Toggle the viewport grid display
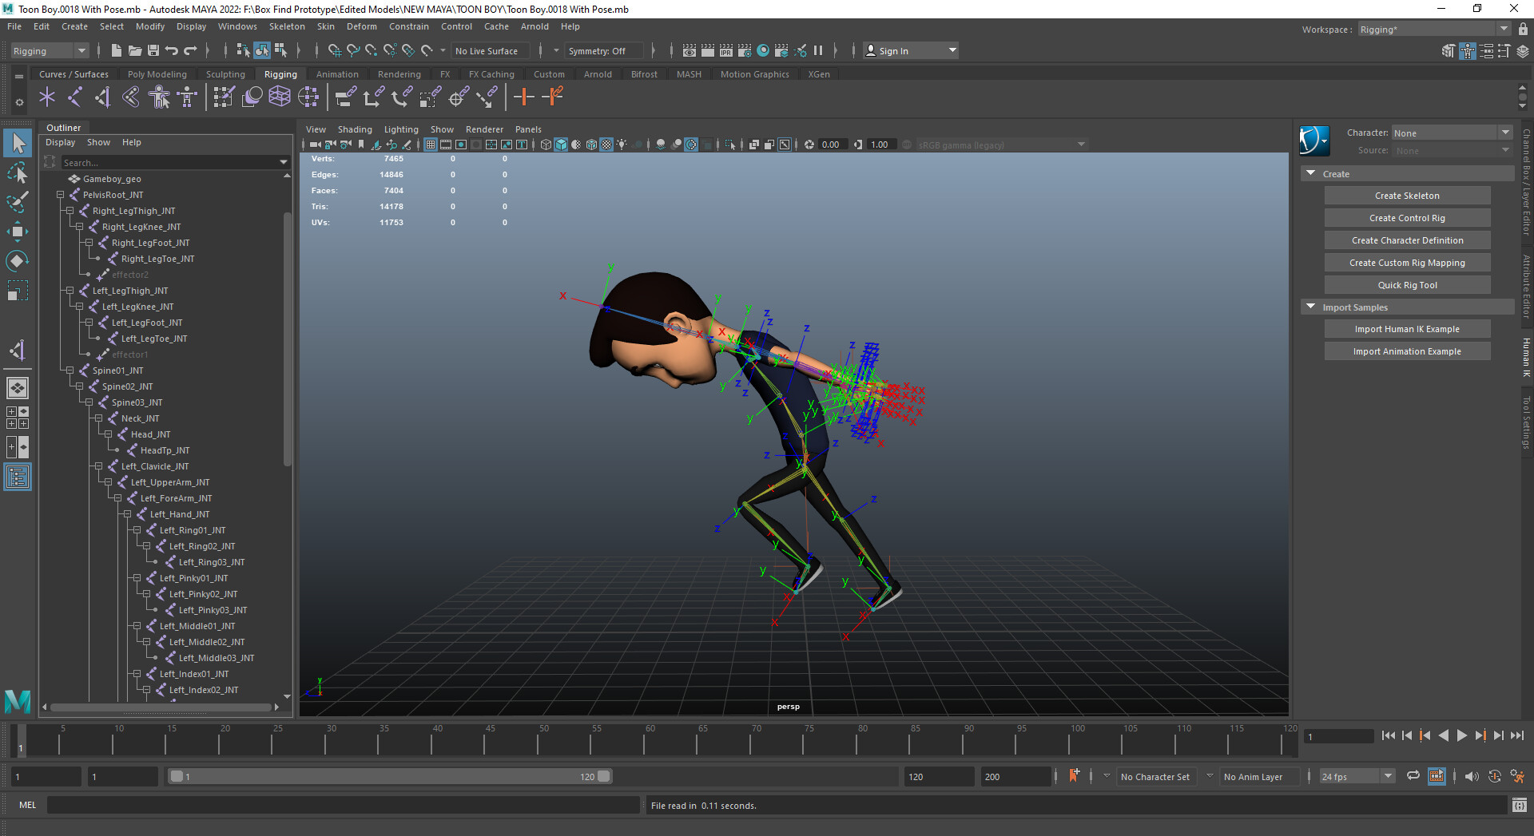 (x=430, y=145)
